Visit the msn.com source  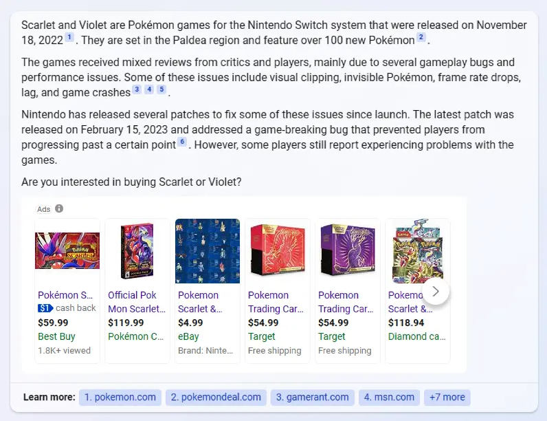(x=389, y=397)
